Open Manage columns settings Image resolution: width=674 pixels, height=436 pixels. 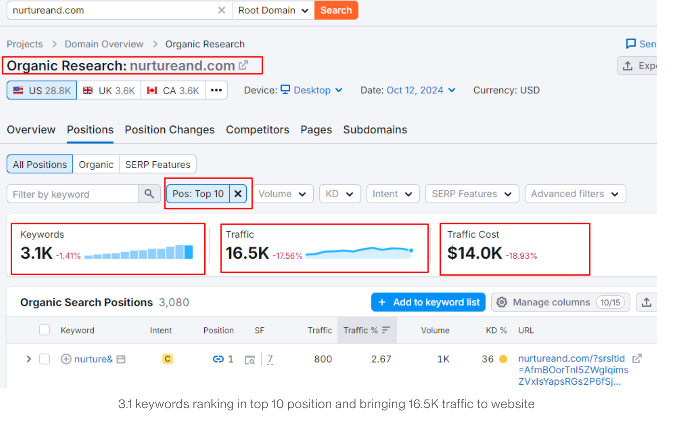560,302
